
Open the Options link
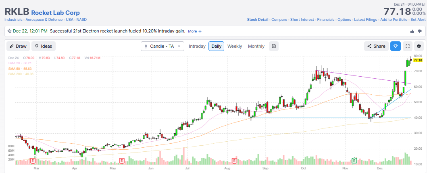tap(344, 20)
